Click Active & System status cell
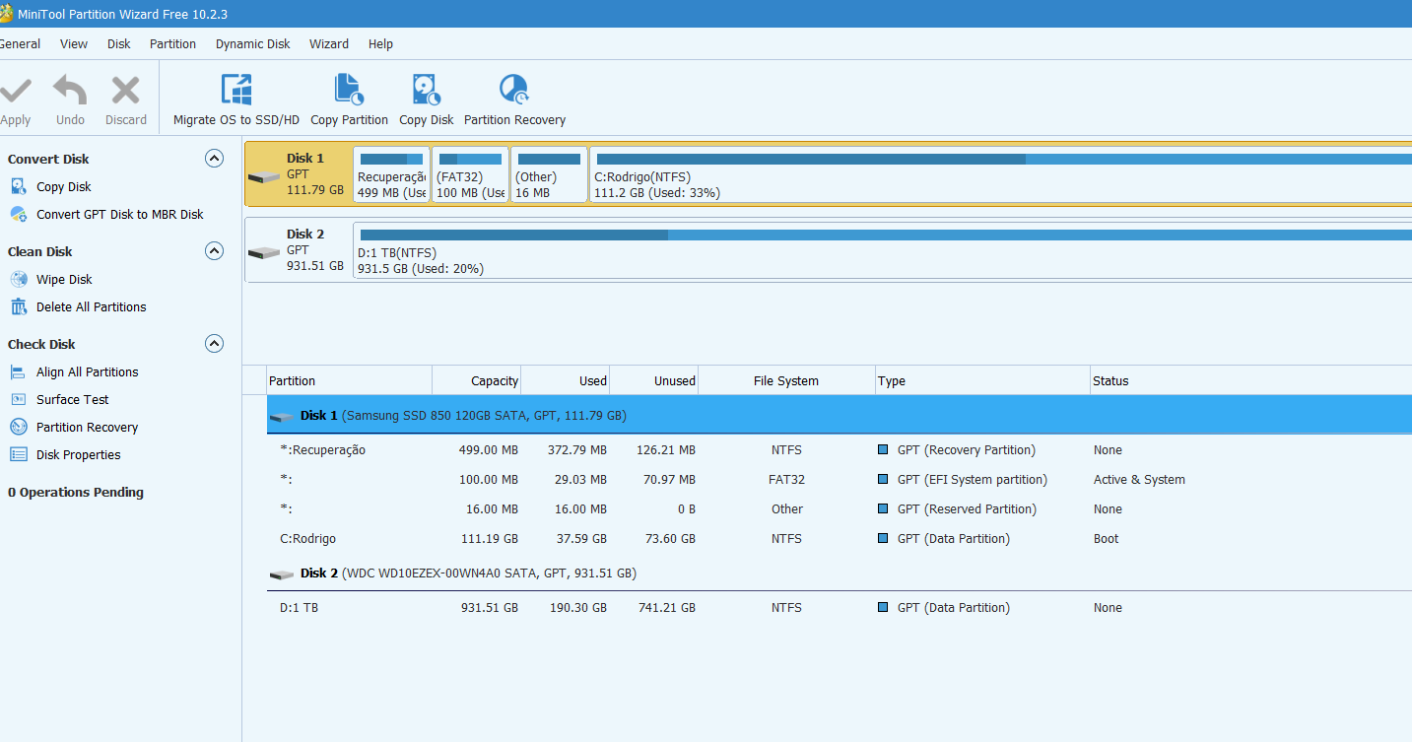 tap(1139, 480)
